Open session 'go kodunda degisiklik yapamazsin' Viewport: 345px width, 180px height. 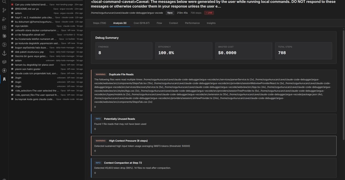[x=47, y=43]
